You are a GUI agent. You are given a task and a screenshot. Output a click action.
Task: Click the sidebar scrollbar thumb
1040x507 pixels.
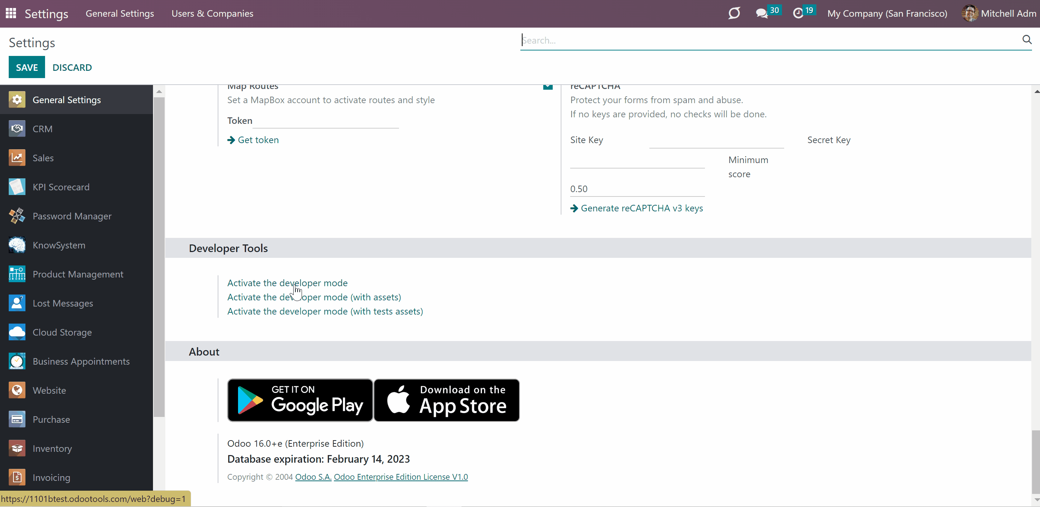tap(159, 257)
